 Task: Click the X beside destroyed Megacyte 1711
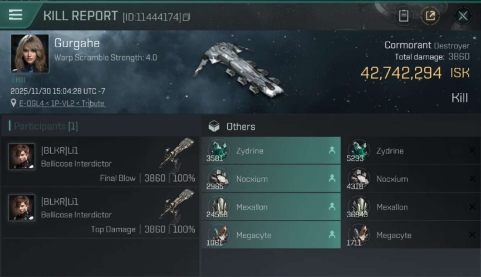pos(472,235)
